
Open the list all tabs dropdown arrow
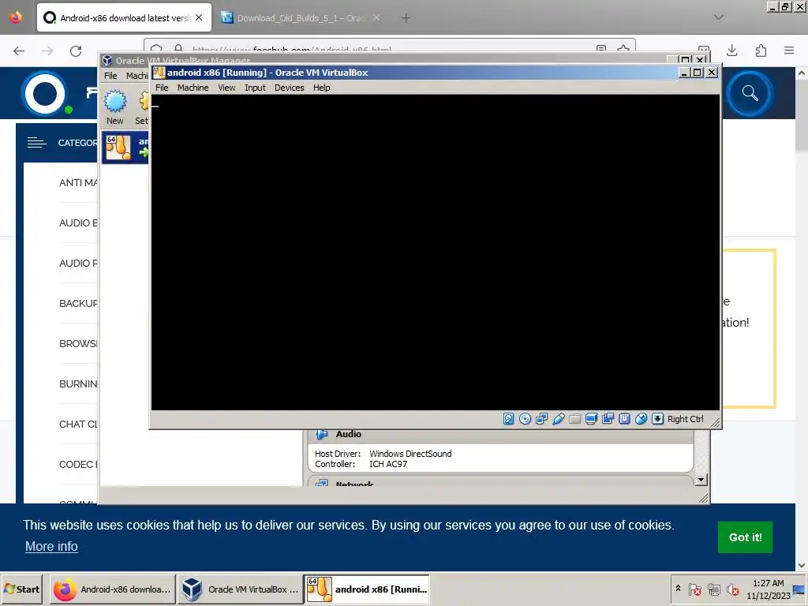[x=718, y=17]
